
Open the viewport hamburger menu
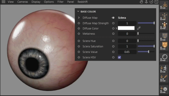point(4,2)
